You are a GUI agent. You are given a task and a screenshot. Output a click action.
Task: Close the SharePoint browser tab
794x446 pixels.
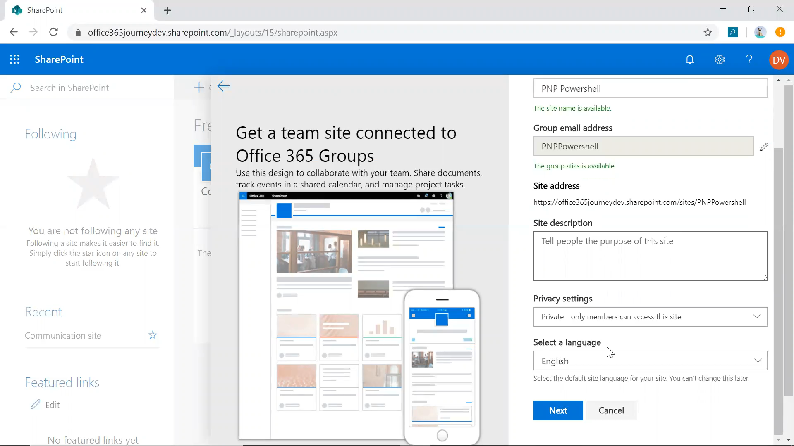pyautogui.click(x=144, y=10)
